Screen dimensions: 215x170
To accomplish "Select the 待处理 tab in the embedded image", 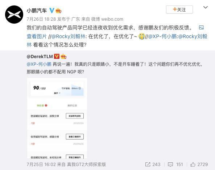I will tap(42, 105).
